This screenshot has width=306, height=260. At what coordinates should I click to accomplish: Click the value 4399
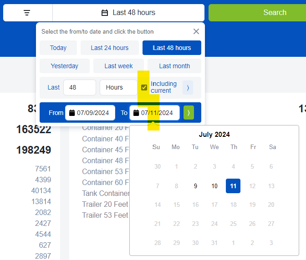pos(43,180)
